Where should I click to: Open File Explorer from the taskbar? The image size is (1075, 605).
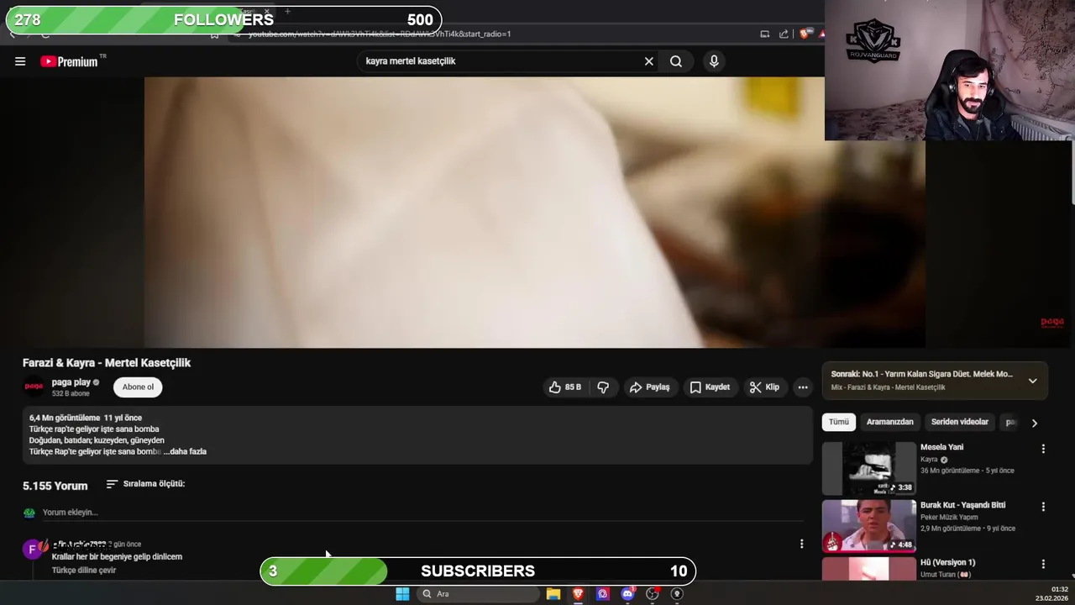point(553,594)
